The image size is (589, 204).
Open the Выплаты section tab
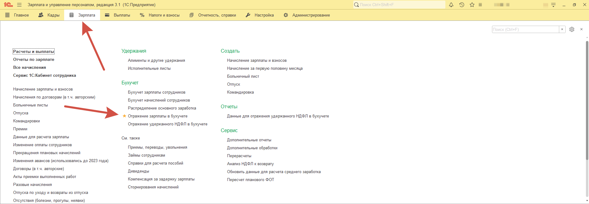118,15
